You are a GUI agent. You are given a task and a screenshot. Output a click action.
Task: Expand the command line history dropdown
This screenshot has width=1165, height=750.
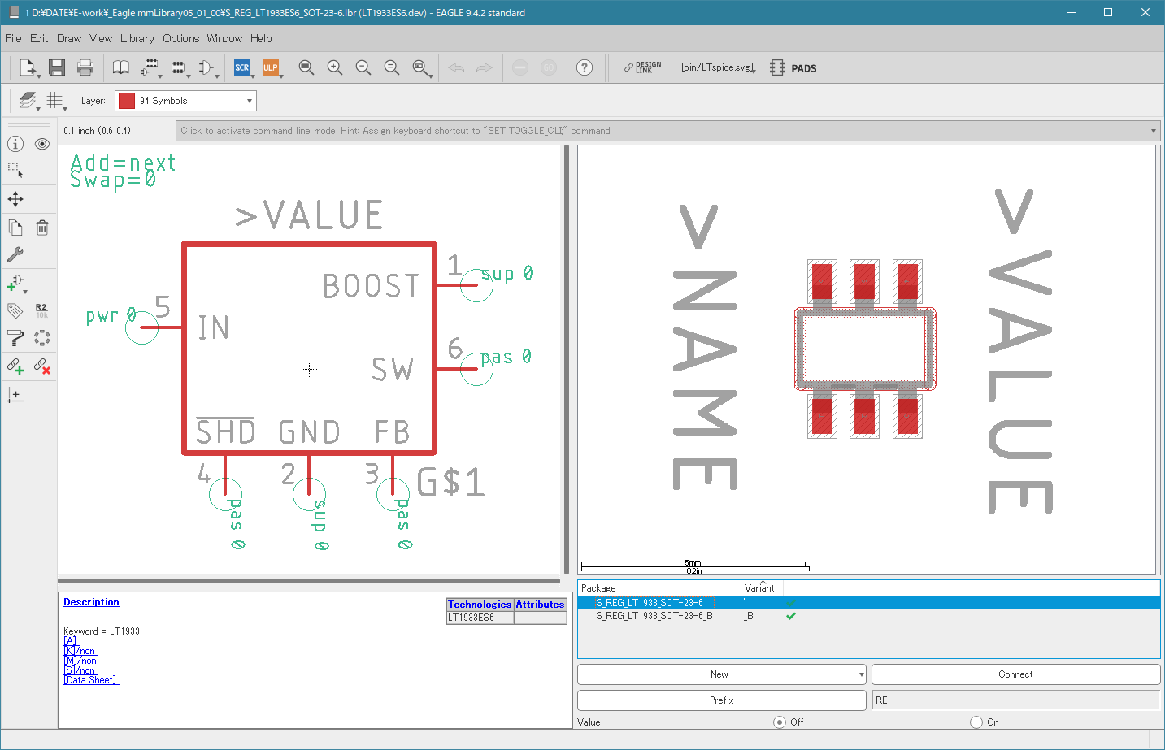1154,131
